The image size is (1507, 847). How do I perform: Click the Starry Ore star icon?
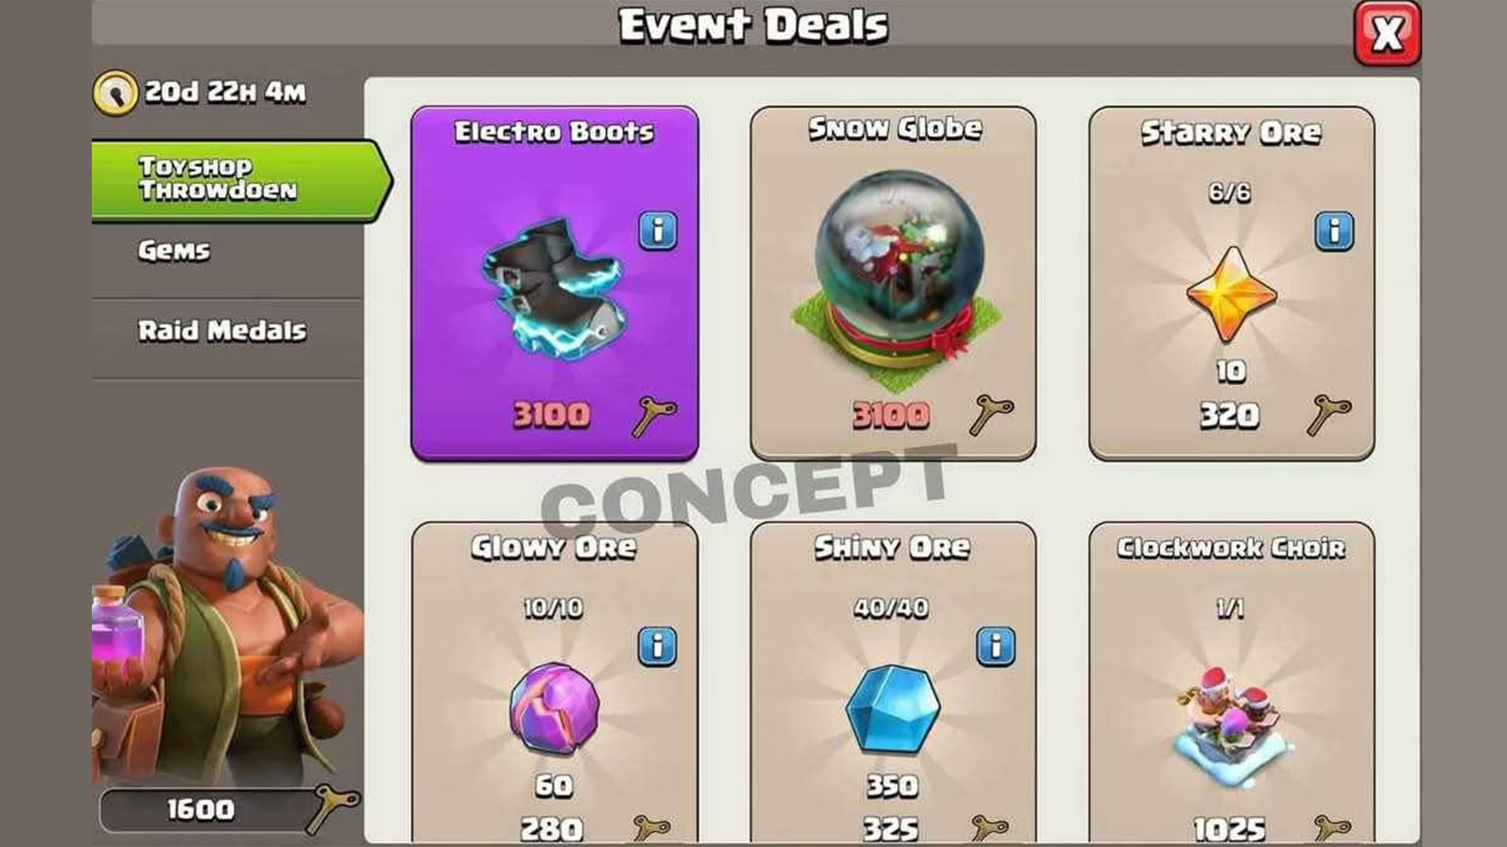[x=1231, y=295]
